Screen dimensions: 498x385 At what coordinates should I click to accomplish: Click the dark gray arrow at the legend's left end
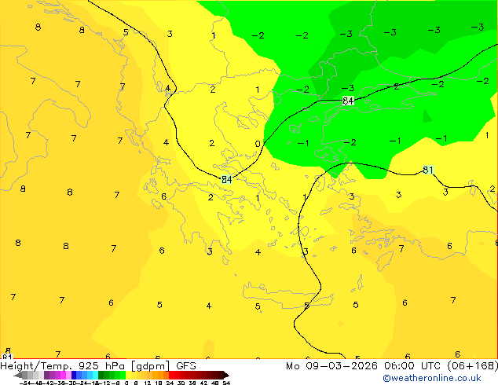(x=18, y=376)
